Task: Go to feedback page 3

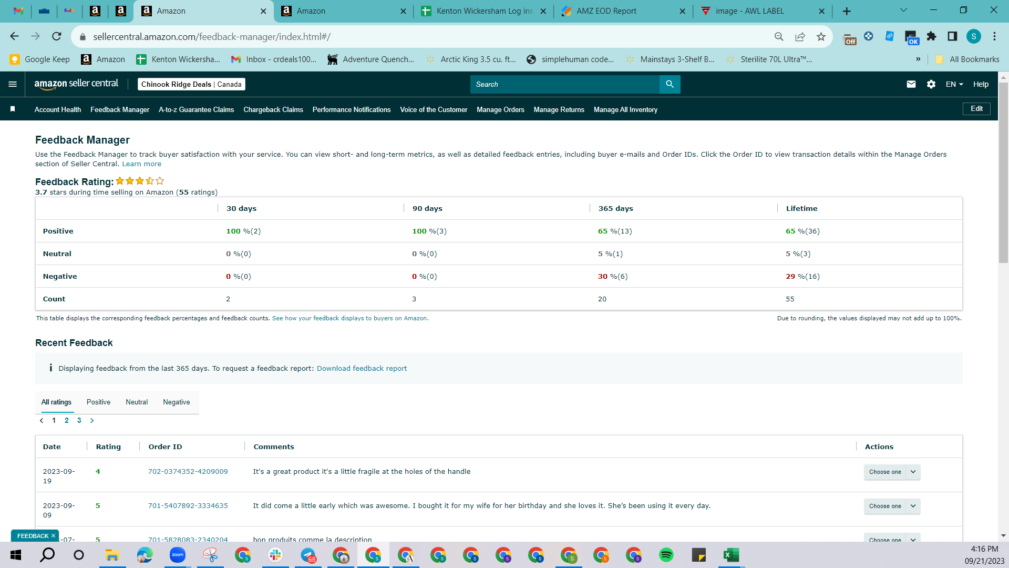Action: coord(79,420)
